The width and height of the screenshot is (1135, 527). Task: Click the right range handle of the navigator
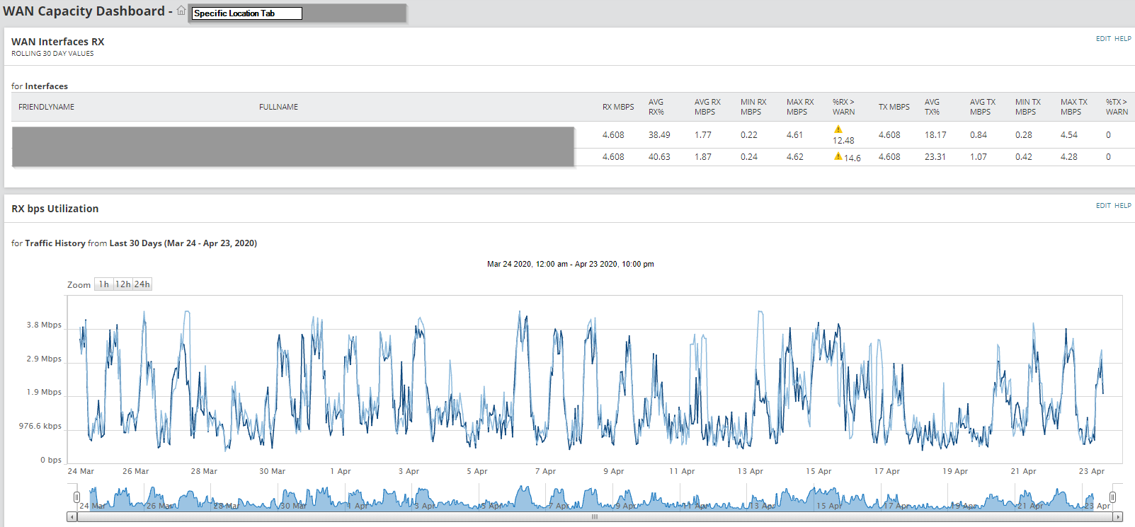click(x=1112, y=497)
